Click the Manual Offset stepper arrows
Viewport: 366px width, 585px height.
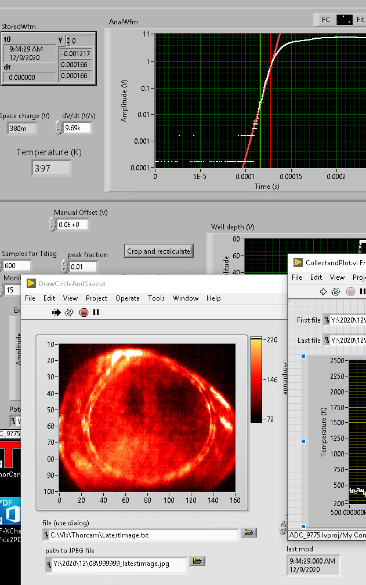(x=52, y=224)
